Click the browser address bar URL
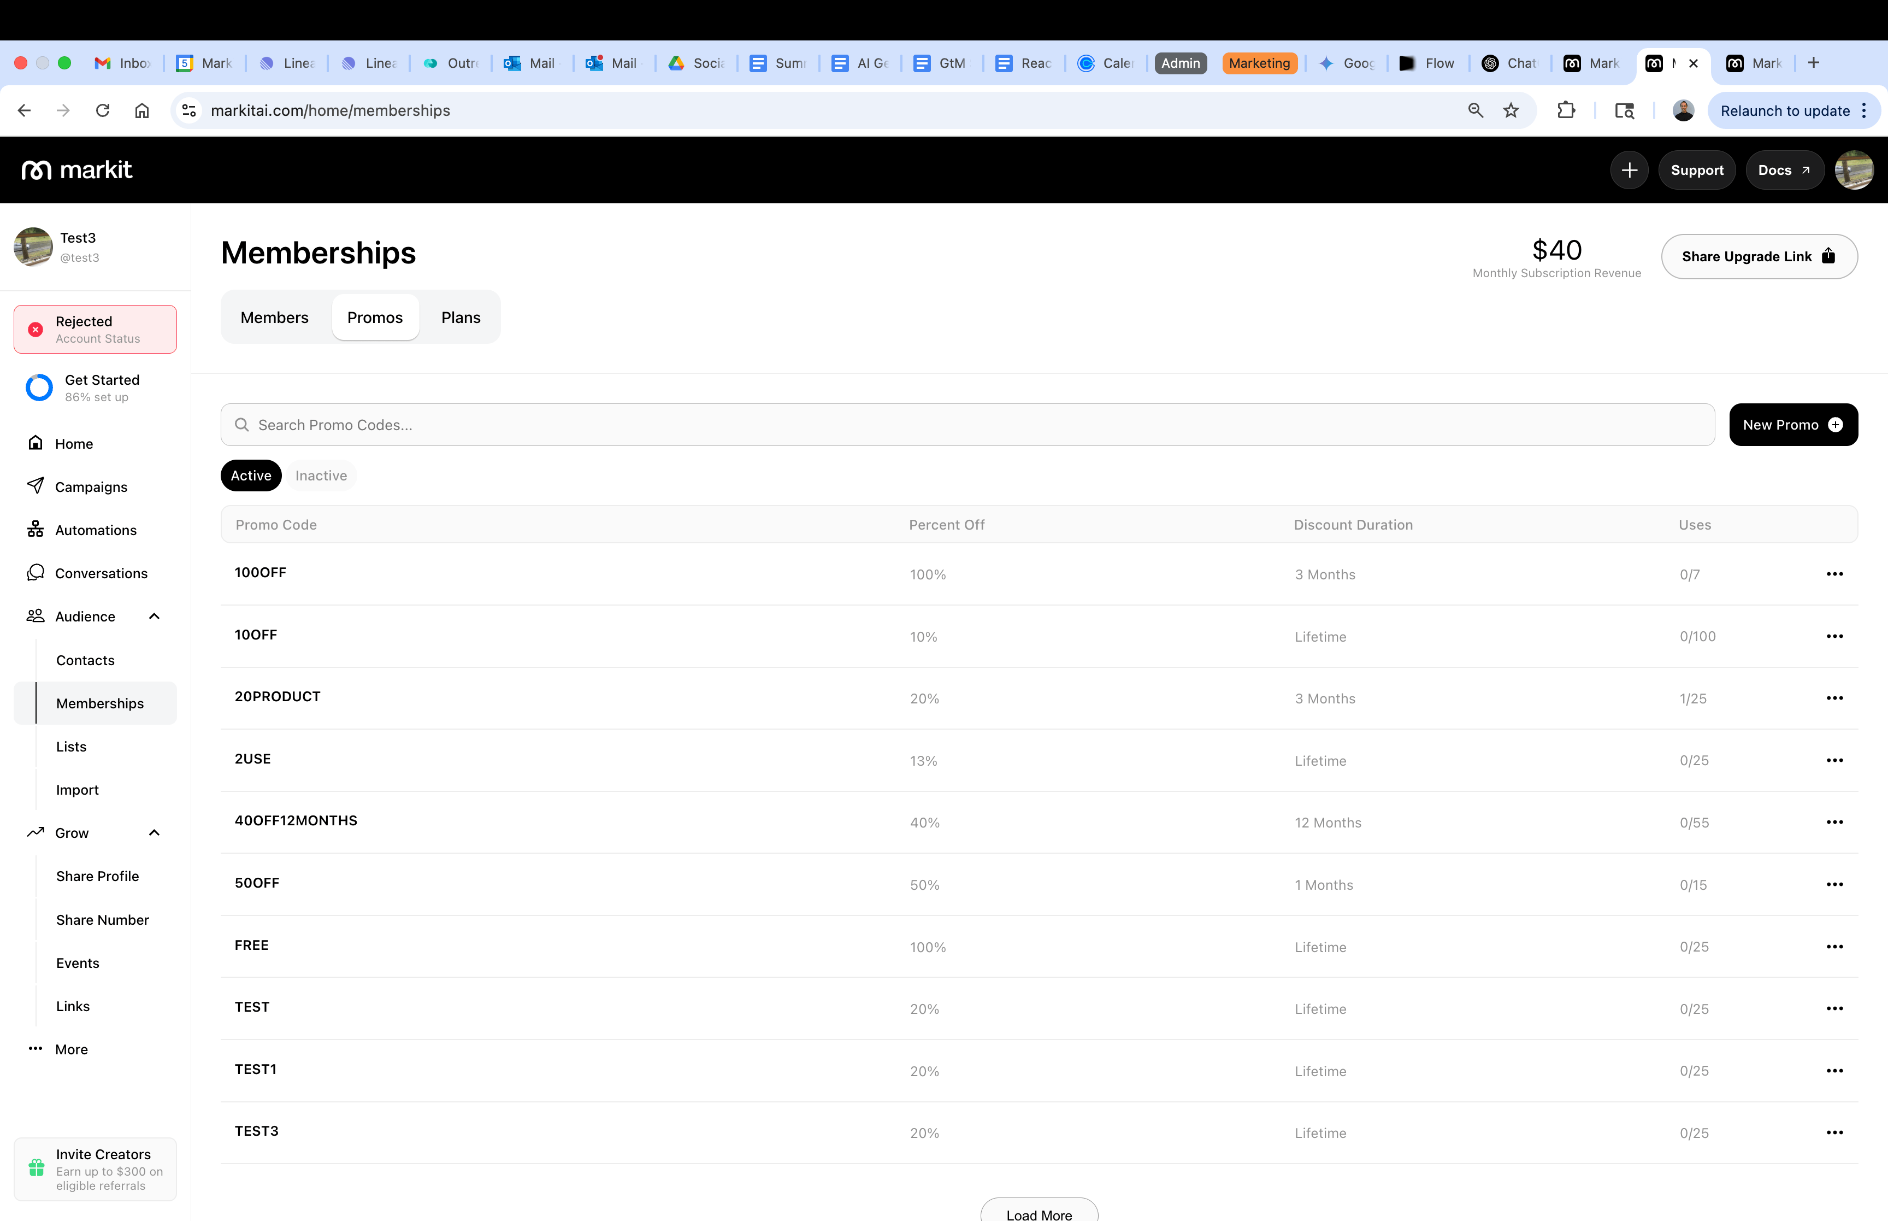Image resolution: width=1888 pixels, height=1221 pixels. coord(331,110)
